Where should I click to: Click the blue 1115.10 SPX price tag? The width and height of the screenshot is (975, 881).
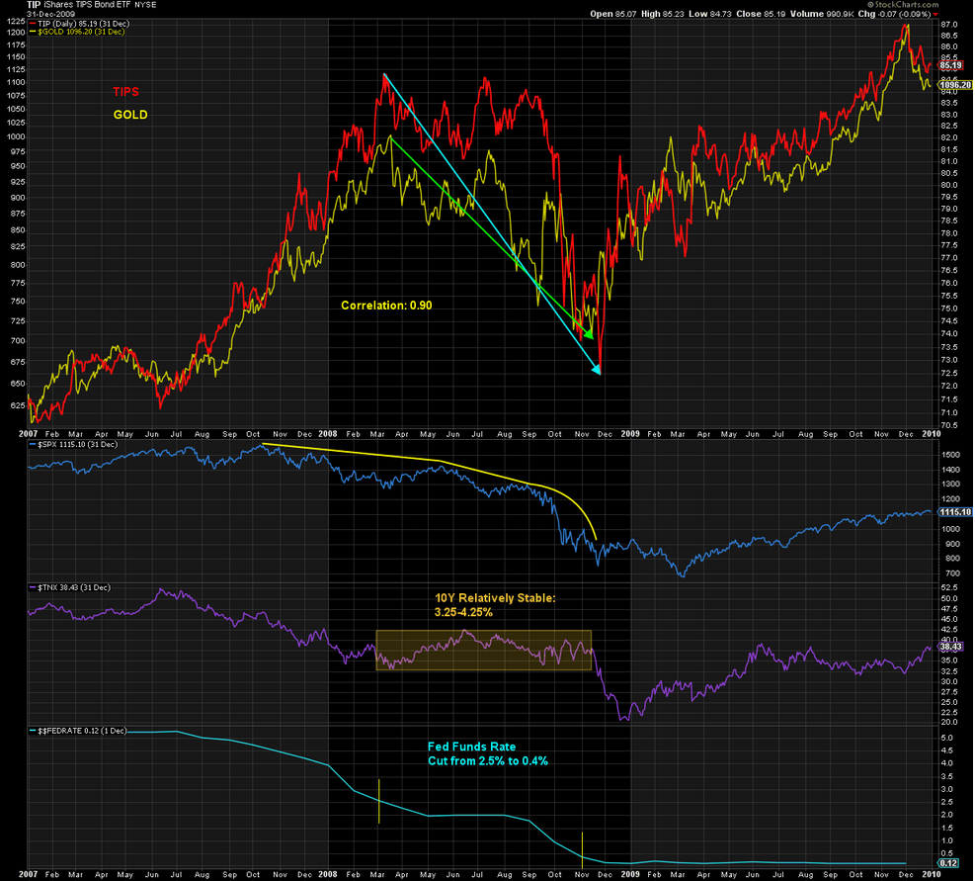tap(954, 512)
